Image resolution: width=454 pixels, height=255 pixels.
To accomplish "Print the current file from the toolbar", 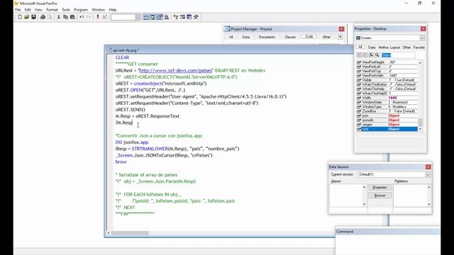I will [x=43, y=17].
